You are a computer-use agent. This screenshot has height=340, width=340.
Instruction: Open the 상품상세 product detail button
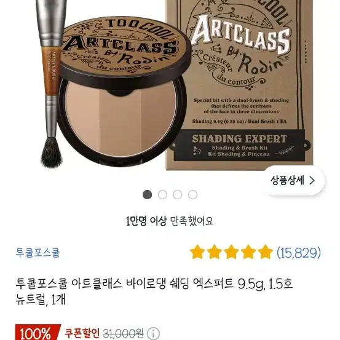[293, 180]
